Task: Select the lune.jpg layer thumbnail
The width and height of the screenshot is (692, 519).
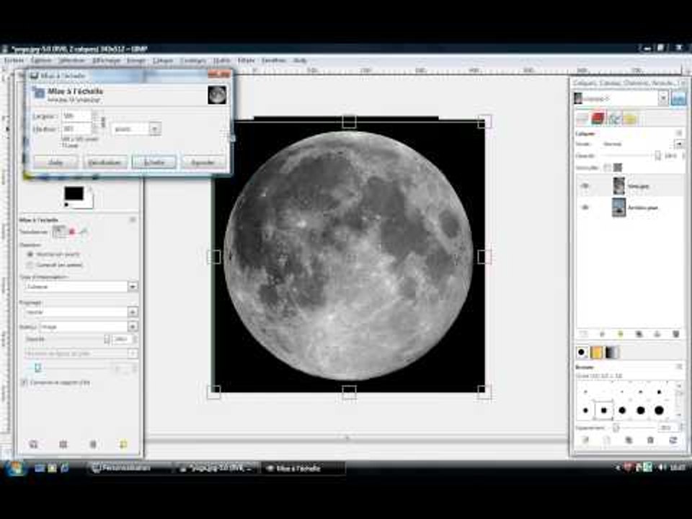Action: point(618,186)
